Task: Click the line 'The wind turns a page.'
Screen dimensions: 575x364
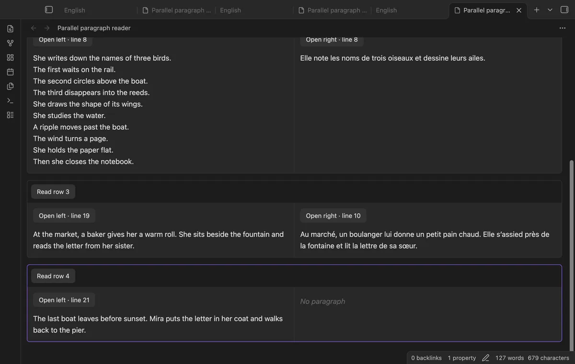Action: (70, 138)
